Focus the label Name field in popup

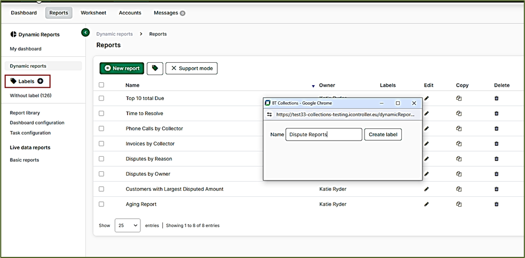tap(324, 135)
